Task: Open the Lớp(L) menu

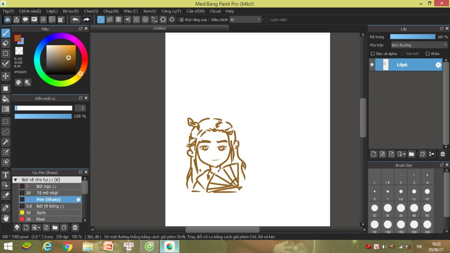Action: pyautogui.click(x=52, y=11)
